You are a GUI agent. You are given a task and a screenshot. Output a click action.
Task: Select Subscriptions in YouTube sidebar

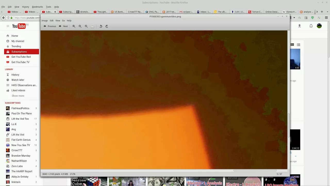21,52
